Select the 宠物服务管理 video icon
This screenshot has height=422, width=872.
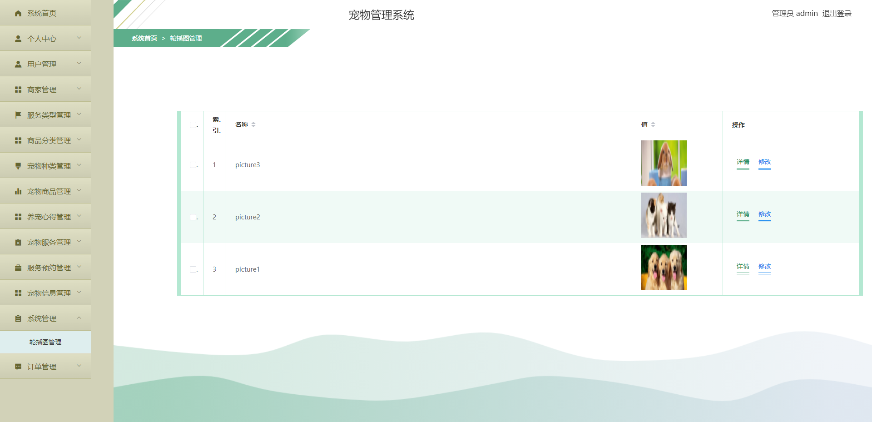click(x=18, y=242)
